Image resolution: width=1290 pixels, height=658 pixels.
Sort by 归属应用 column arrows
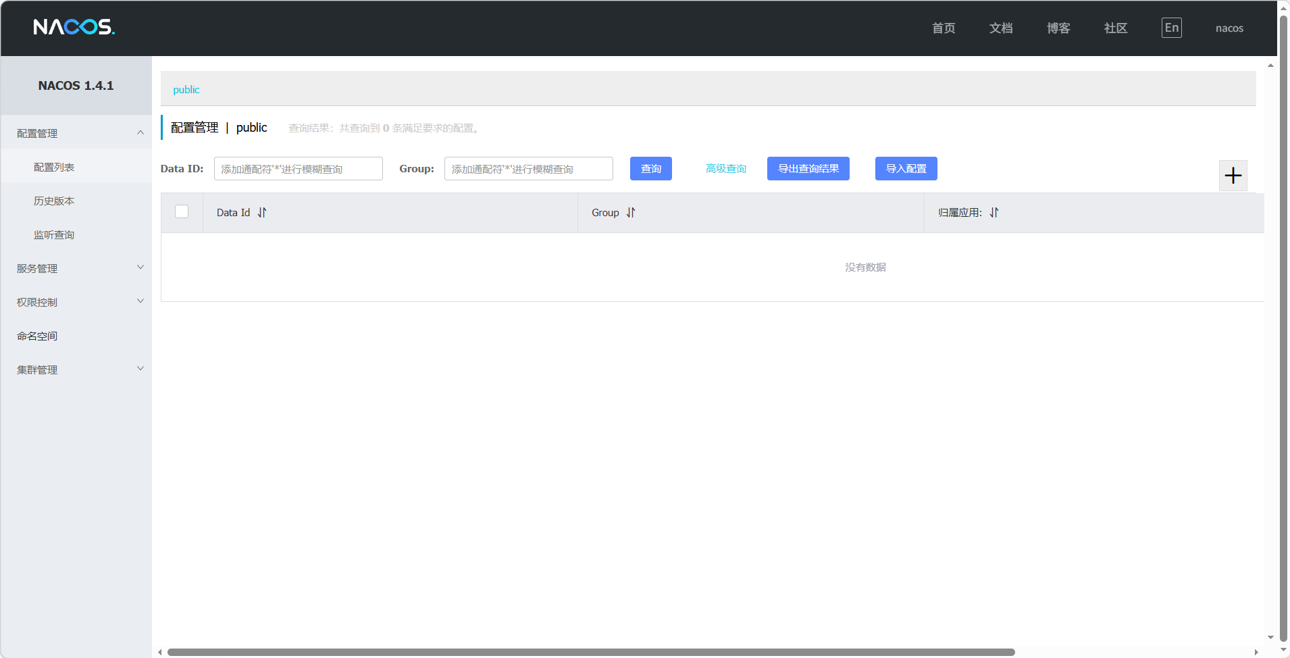[x=994, y=213]
